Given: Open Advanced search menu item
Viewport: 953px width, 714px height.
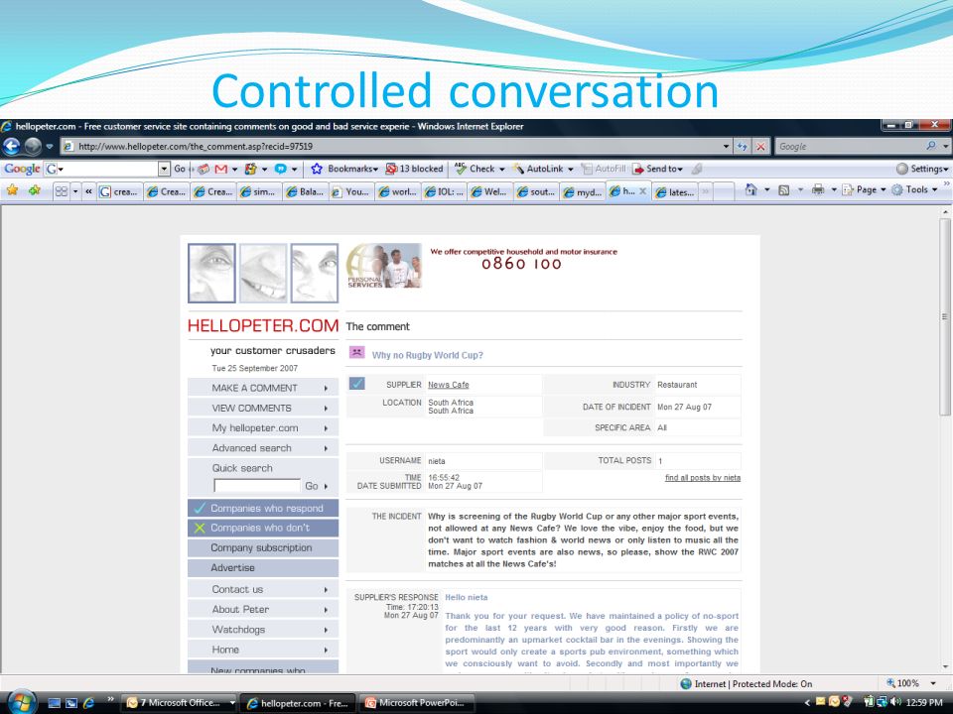Looking at the screenshot, I should [262, 447].
